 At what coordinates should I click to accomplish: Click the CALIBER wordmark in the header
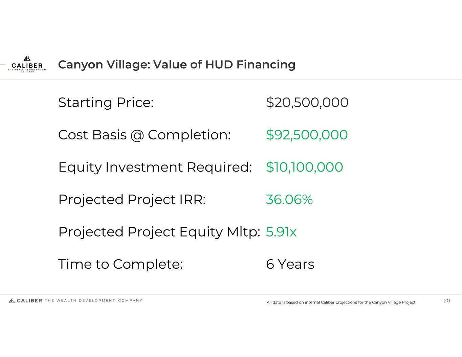click(x=27, y=65)
